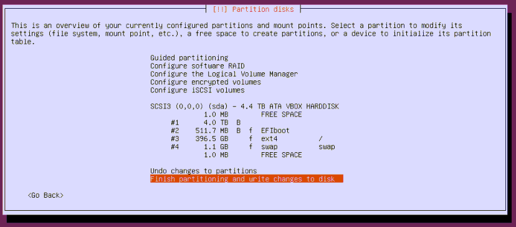Image resolution: width=516 pixels, height=227 pixels.
Task: Open Configure the Logical Volume Manager
Action: point(224,74)
